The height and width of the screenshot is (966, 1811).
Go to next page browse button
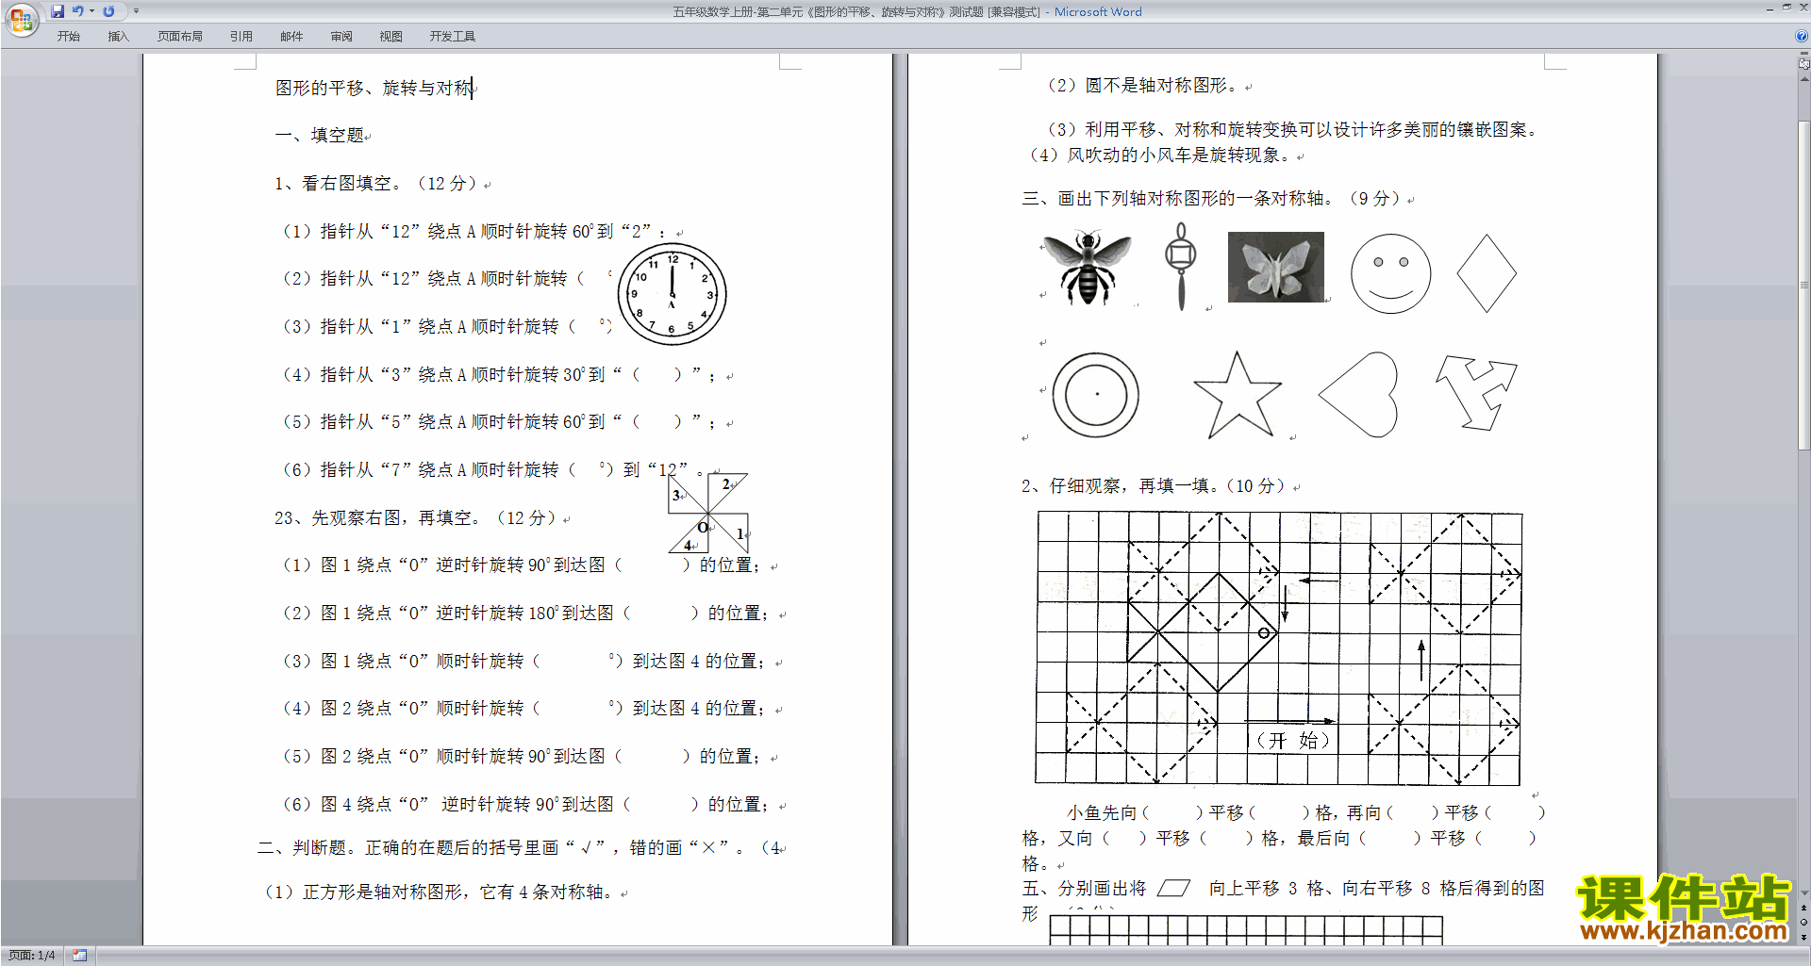(1804, 936)
